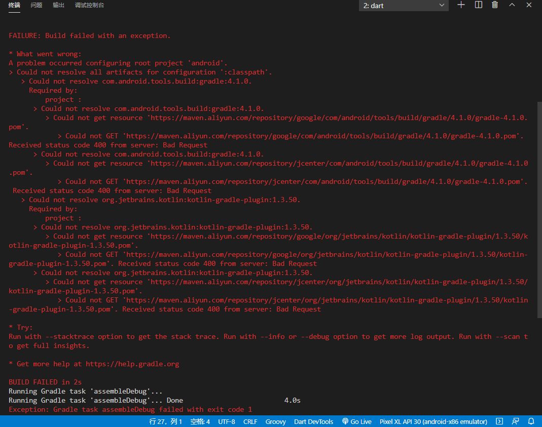542x427 pixels.
Task: Click "A problem occurred configuring root project 'android'."
Action: pos(118,63)
